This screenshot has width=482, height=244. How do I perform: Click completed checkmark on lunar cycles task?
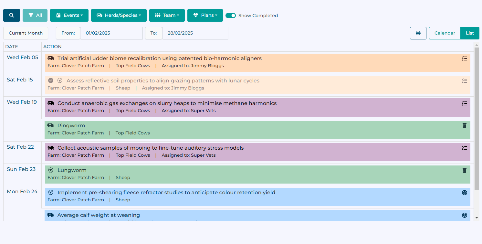click(50, 80)
